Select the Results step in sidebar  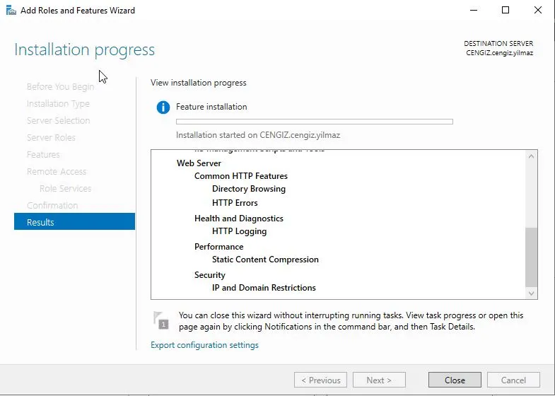click(74, 222)
